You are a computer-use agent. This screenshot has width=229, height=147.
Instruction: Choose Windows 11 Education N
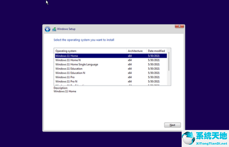(111, 73)
